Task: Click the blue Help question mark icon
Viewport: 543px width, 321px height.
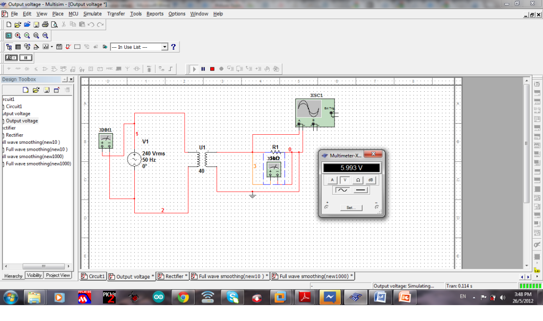Action: (174, 47)
